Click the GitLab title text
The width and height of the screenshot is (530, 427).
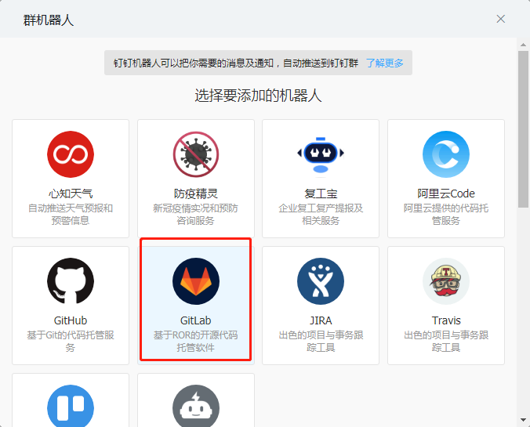tap(196, 320)
